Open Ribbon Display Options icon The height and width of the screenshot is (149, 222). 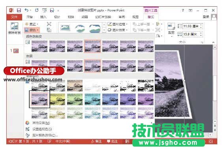(190, 10)
